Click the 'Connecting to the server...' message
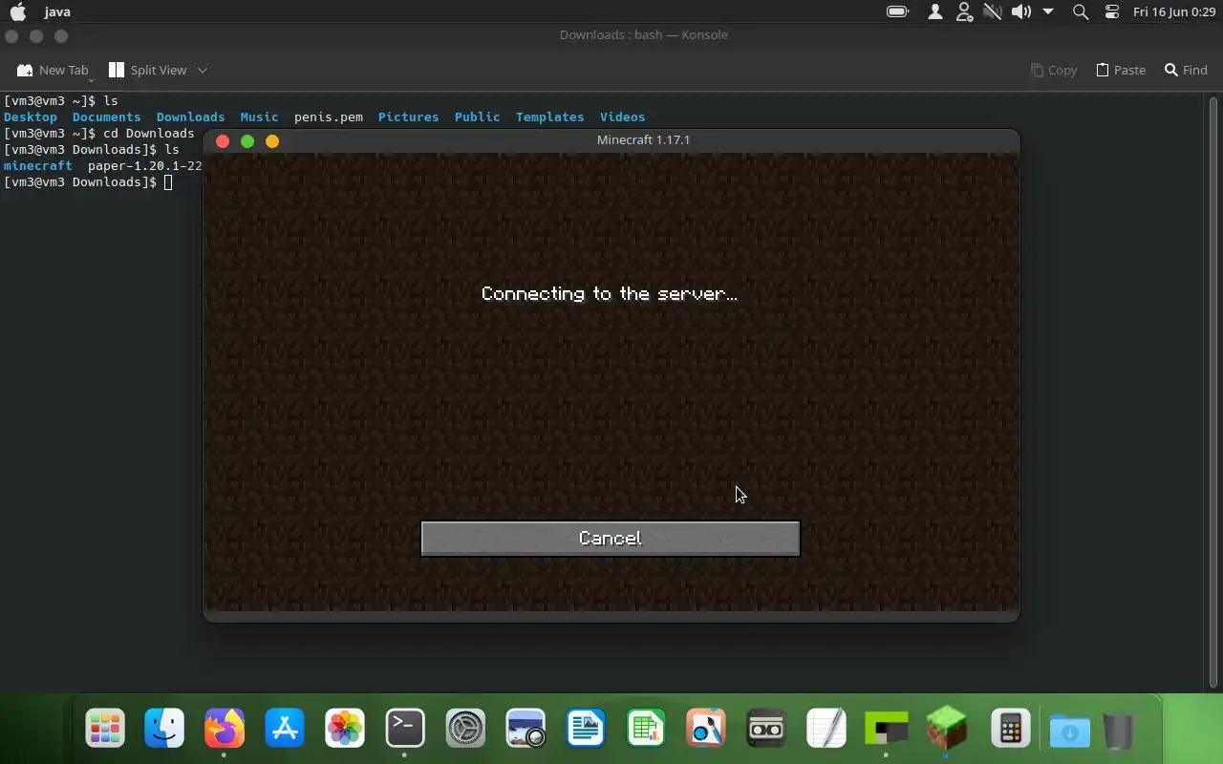This screenshot has height=764, width=1223. tap(610, 293)
